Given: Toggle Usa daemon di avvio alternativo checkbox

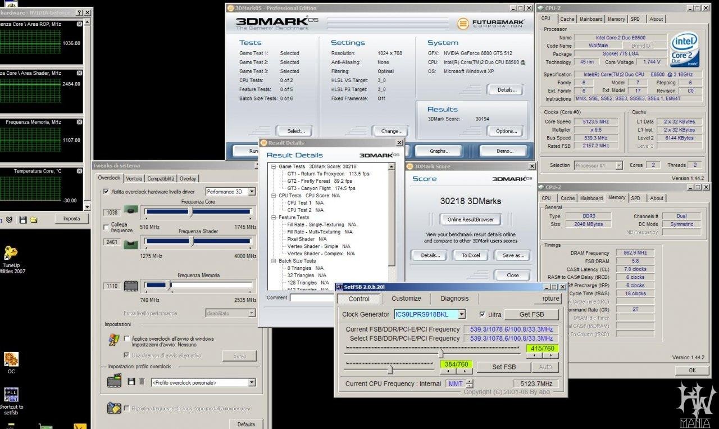Looking at the screenshot, I should tap(126, 355).
